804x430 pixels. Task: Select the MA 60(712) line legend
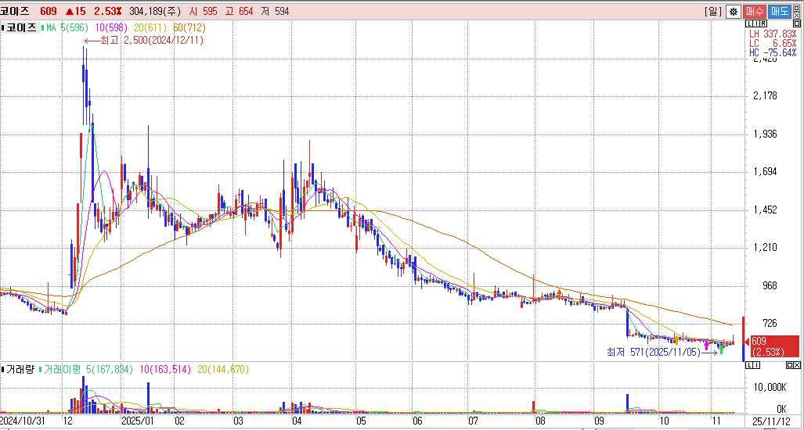[x=174, y=27]
